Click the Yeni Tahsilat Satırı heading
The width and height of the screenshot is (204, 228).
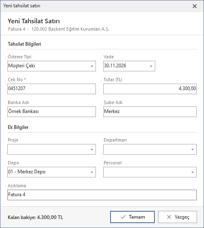pos(34,21)
